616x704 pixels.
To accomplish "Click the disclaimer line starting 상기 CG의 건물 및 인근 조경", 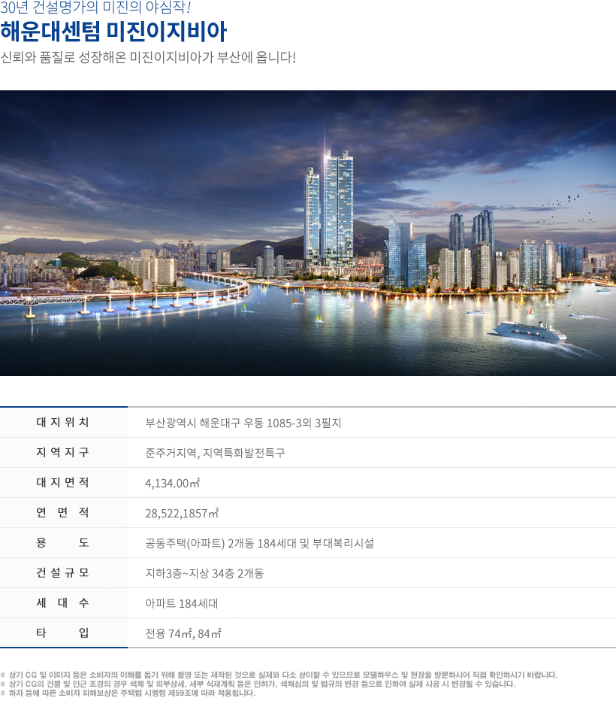I will (258, 684).
